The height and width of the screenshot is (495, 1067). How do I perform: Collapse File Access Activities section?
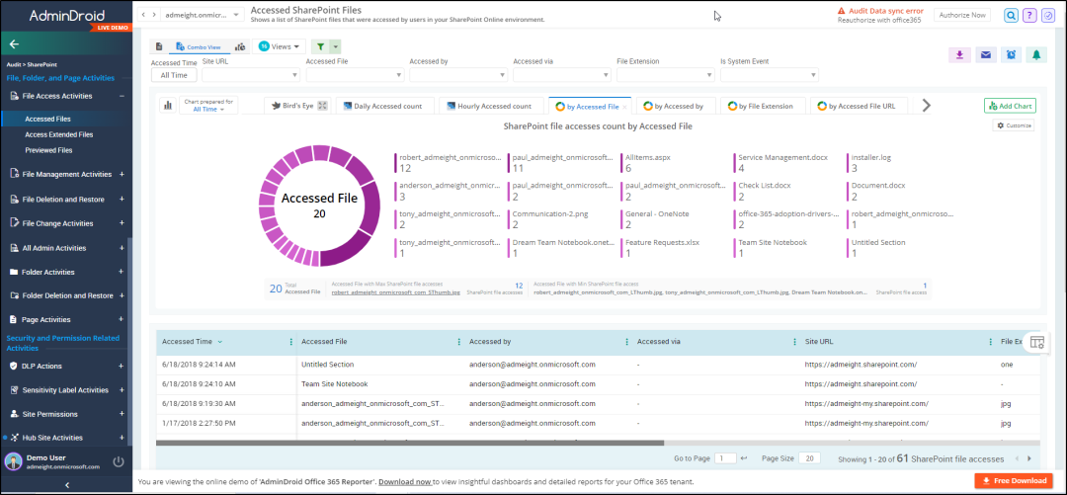122,96
